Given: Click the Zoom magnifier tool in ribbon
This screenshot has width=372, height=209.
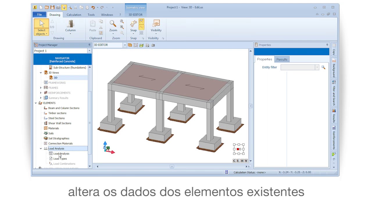Looking at the screenshot, I should tap(113, 27).
